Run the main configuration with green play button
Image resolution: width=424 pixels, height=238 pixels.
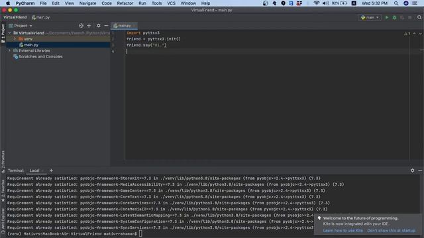[x=387, y=18]
